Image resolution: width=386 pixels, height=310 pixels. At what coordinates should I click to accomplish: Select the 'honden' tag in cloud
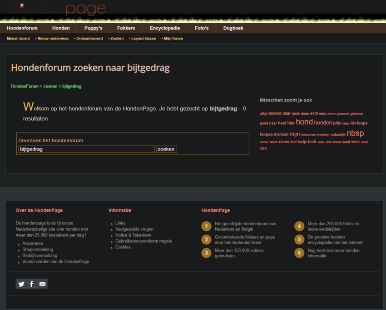323,122
